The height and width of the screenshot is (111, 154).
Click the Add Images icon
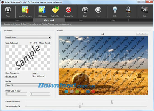(x=42, y=10)
